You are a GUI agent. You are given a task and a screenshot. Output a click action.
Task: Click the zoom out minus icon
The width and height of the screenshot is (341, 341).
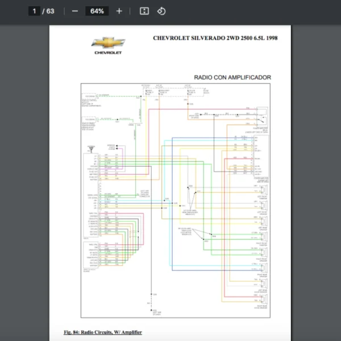coord(75,11)
